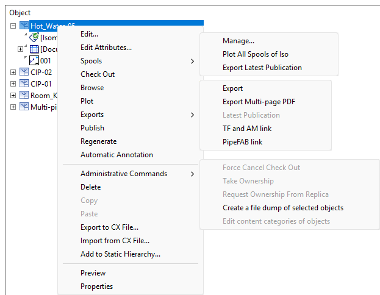This screenshot has width=380, height=295.
Task: Click Create a file dump of selected objects
Action: point(282,208)
